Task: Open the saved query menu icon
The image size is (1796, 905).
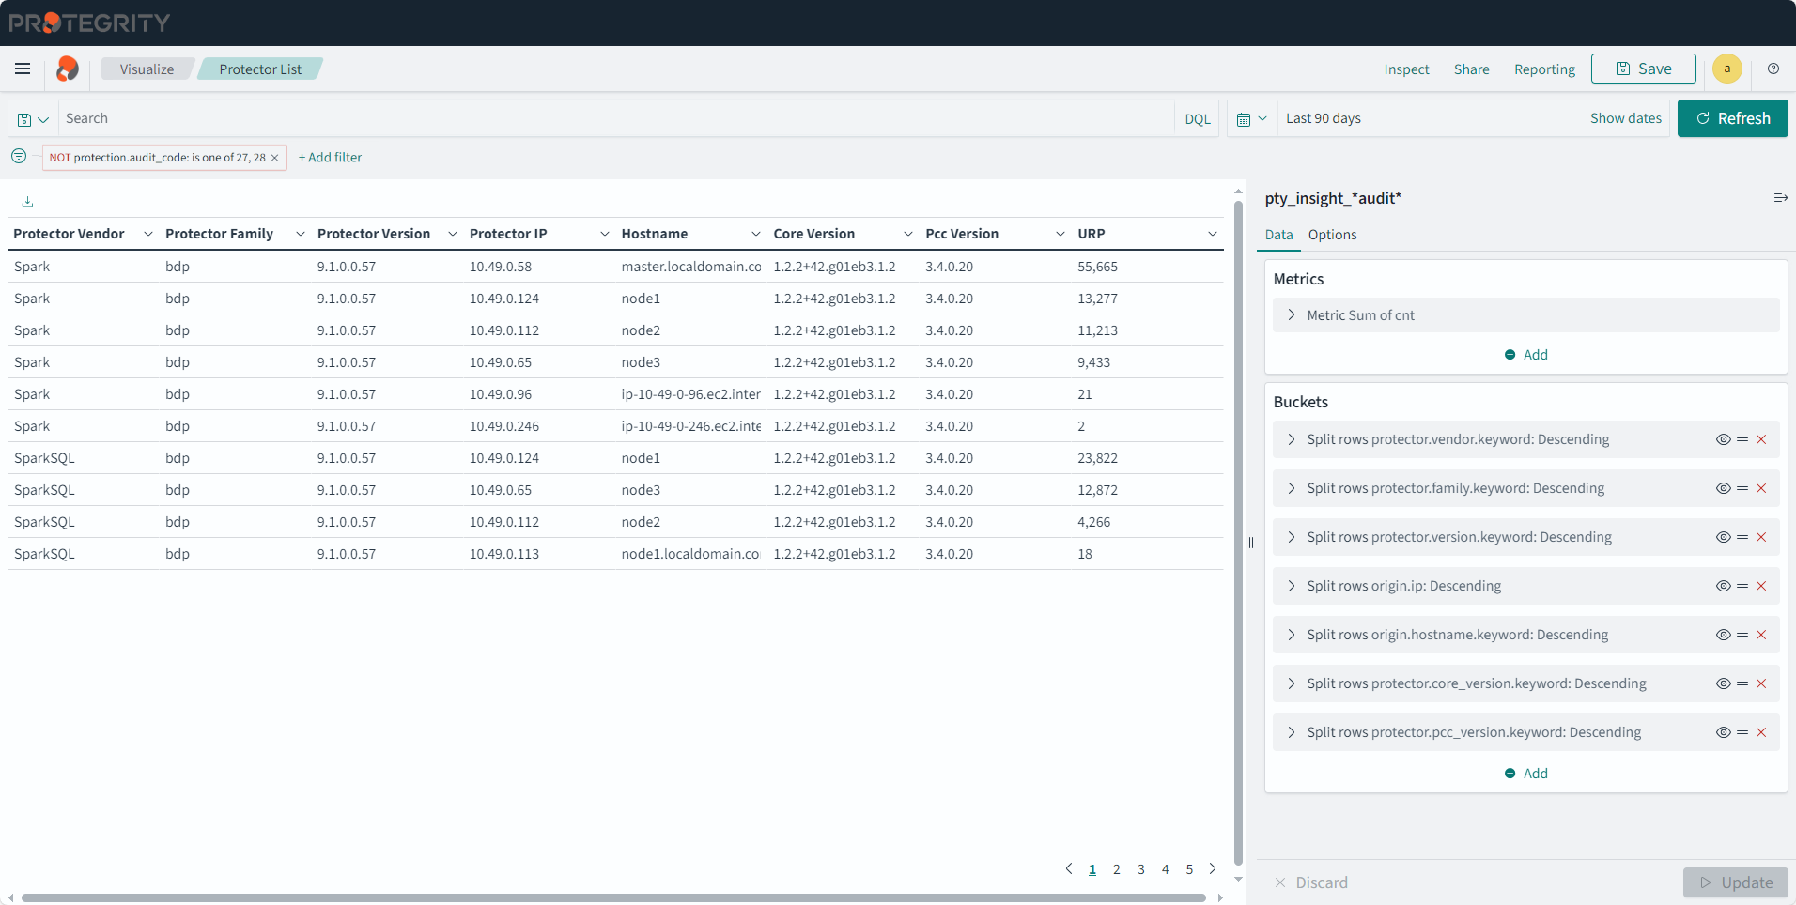Action: click(33, 119)
